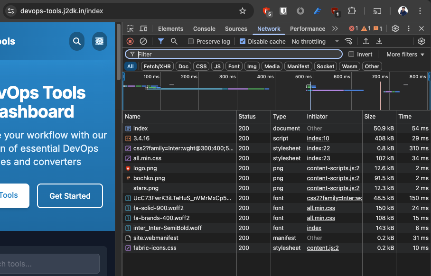Stop recording the network log
431x276 pixels.
click(x=130, y=42)
